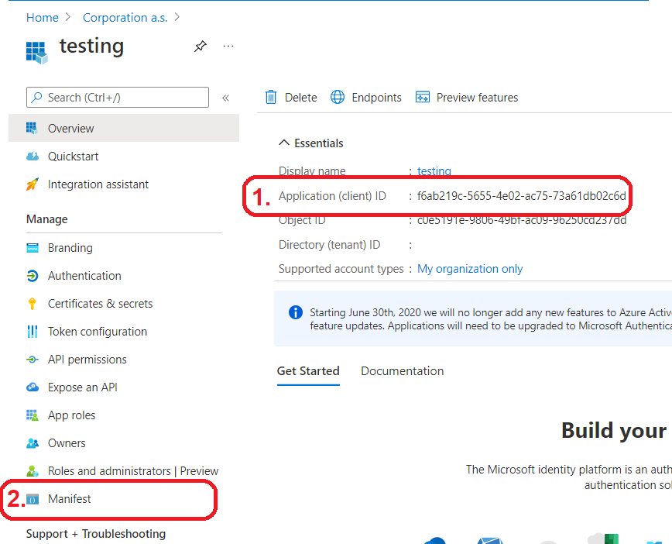Click the Endpoints globe icon

pyautogui.click(x=338, y=98)
